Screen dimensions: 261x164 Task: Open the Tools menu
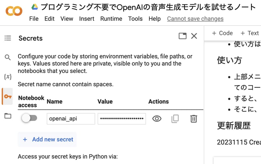point(135,19)
